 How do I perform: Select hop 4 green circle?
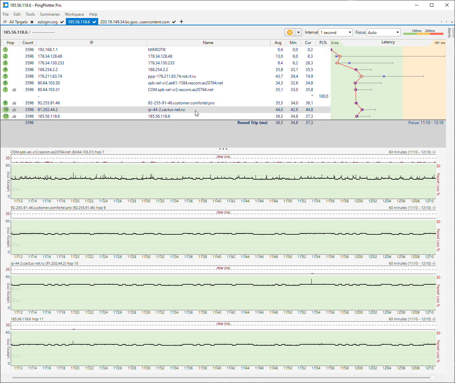(x=5, y=69)
